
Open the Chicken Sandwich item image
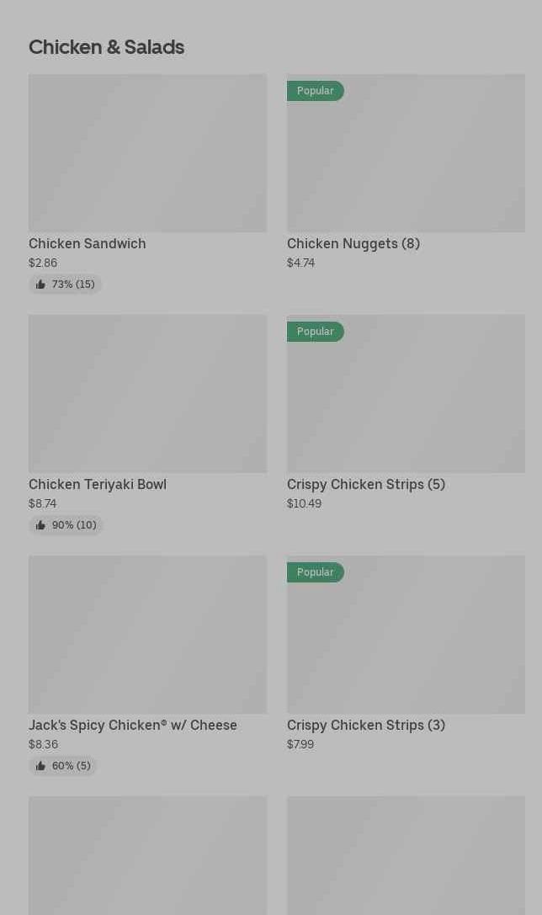coord(147,153)
